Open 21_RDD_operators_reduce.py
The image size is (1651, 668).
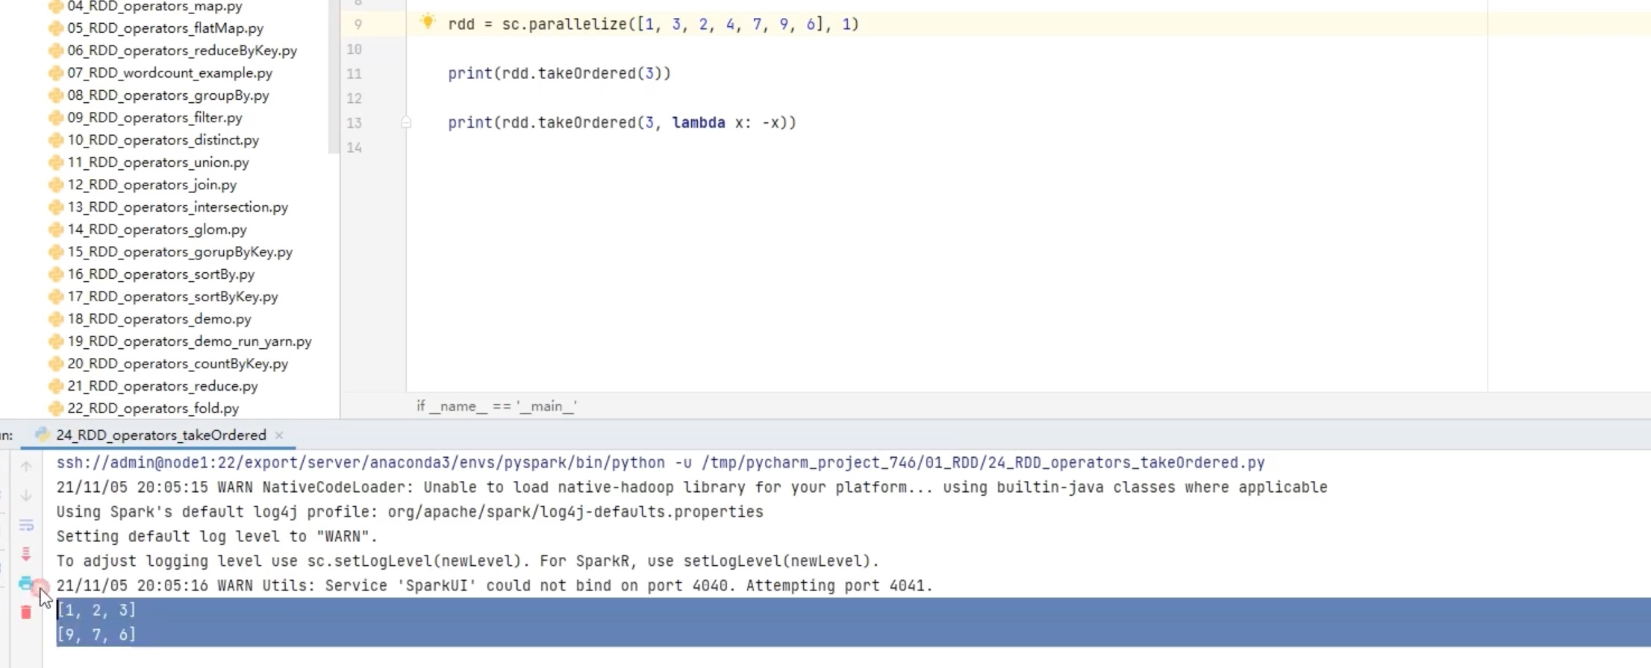click(163, 386)
